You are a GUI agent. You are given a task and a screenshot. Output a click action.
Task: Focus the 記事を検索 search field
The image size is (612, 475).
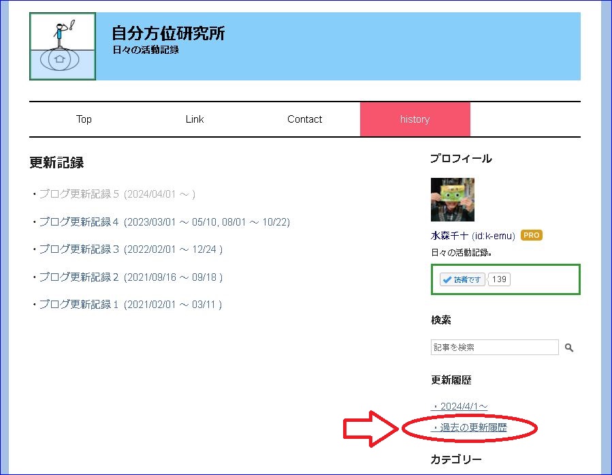coord(494,348)
